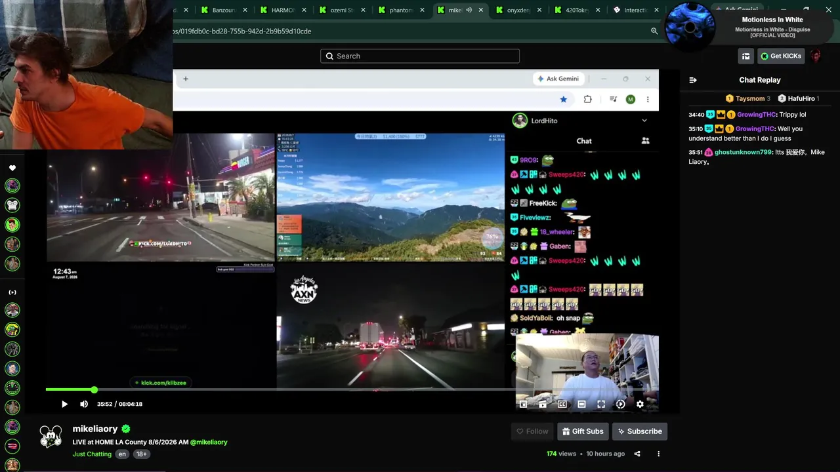
Task: Click the 18+ mature content tag
Action: 141,454
